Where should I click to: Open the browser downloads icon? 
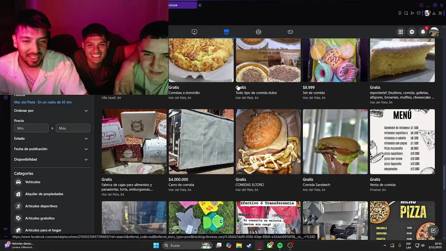(434, 13)
